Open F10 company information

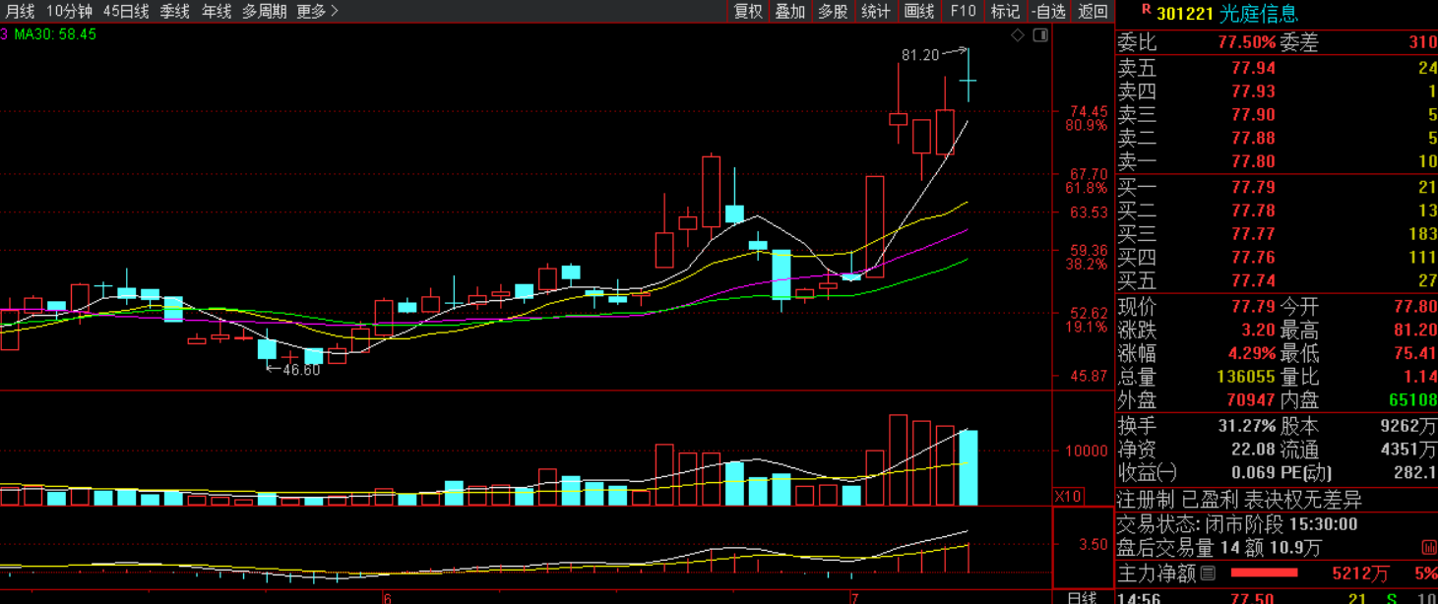pyautogui.click(x=963, y=12)
